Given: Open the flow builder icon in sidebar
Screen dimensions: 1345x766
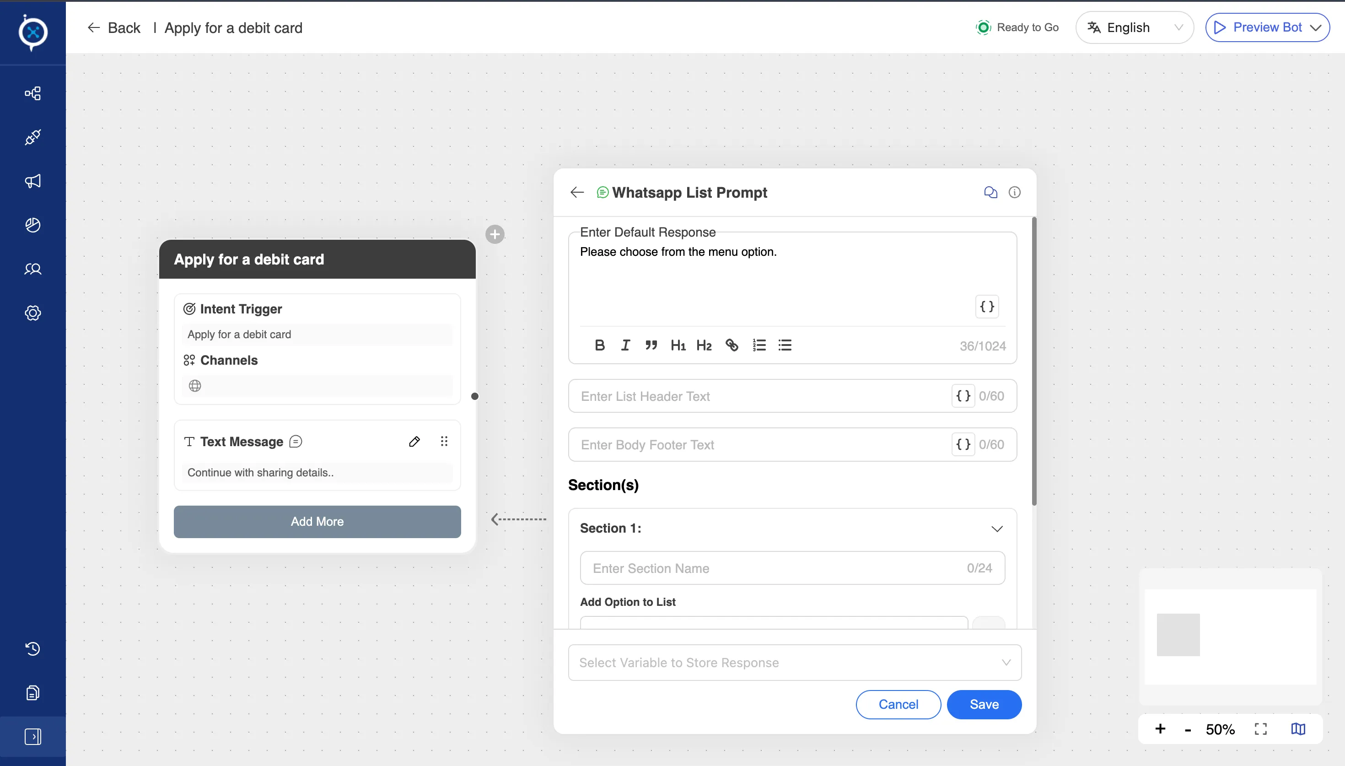Looking at the screenshot, I should [32, 93].
